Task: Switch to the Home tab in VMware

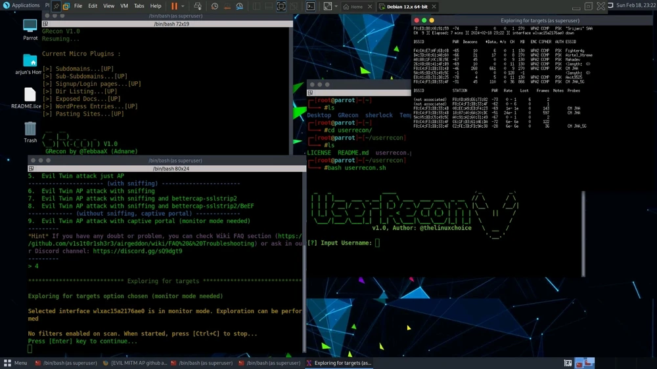Action: pyautogui.click(x=353, y=7)
